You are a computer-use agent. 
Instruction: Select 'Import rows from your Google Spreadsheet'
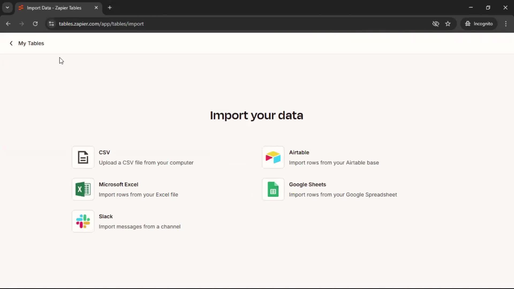pos(343,195)
